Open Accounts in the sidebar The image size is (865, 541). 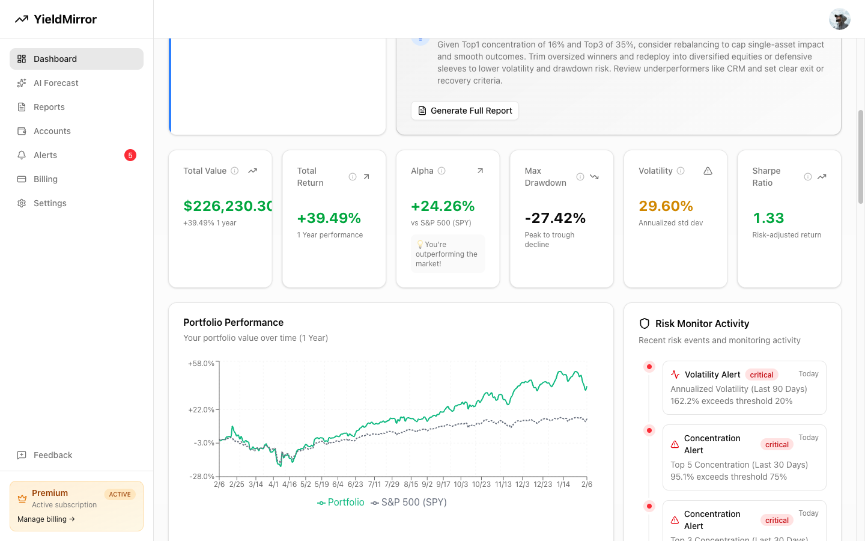click(x=76, y=131)
